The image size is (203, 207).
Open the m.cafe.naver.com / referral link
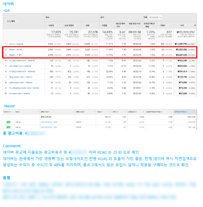tap(22, 60)
